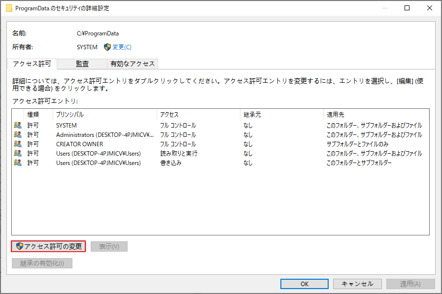
Task: Click the C:¥ProgramData path text
Action: click(x=98, y=33)
